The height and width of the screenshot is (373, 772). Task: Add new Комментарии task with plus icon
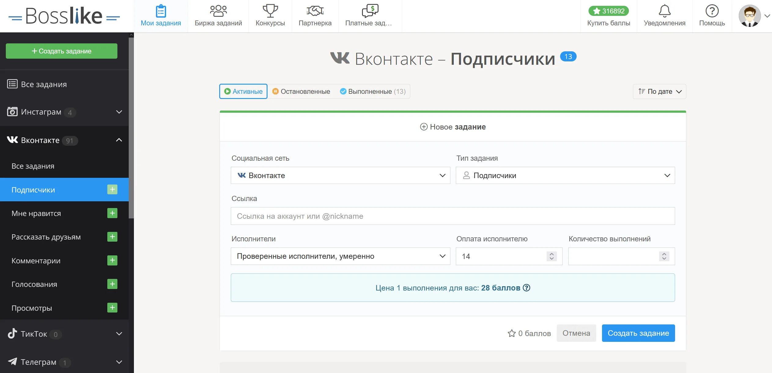coord(112,260)
